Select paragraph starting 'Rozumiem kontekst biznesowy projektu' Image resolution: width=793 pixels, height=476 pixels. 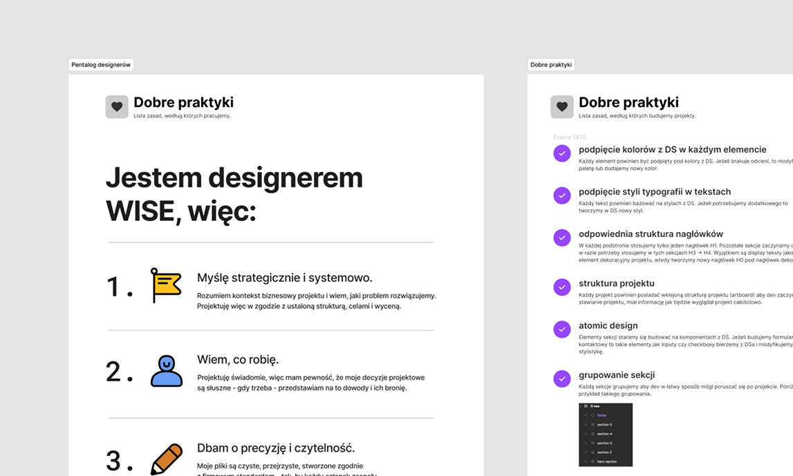(316, 301)
